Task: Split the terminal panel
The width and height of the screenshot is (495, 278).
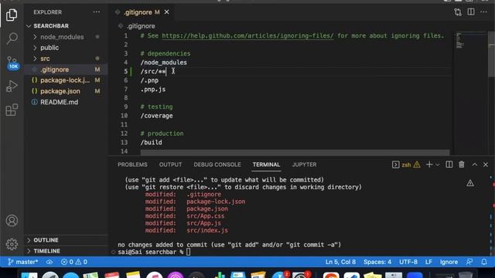Action: coord(449,164)
